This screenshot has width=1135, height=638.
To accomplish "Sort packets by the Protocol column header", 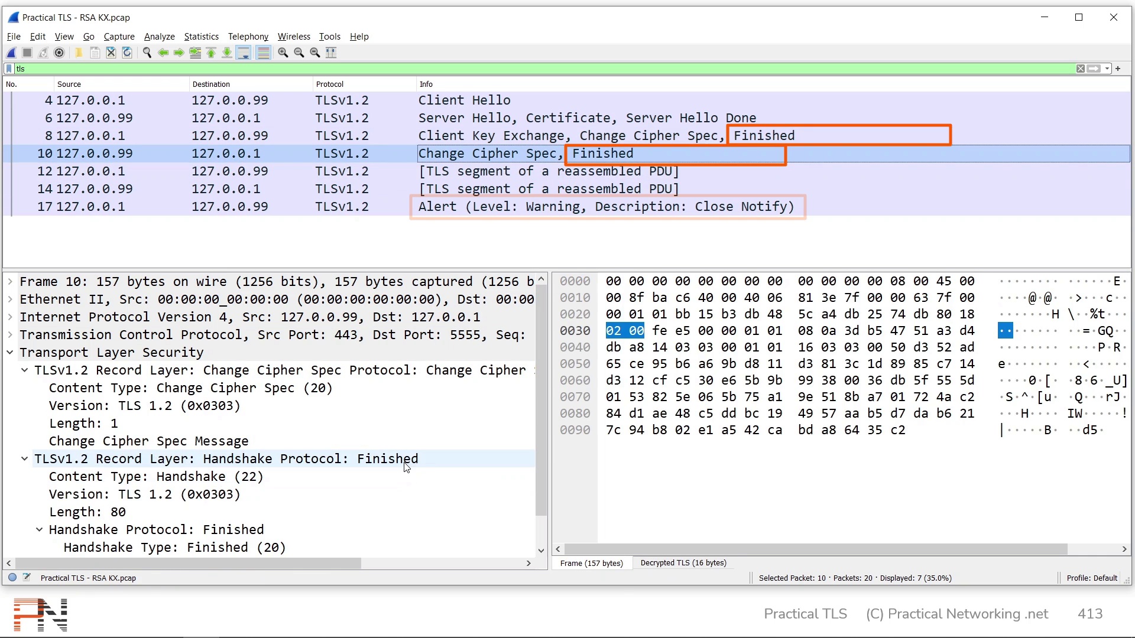I will (x=364, y=84).
